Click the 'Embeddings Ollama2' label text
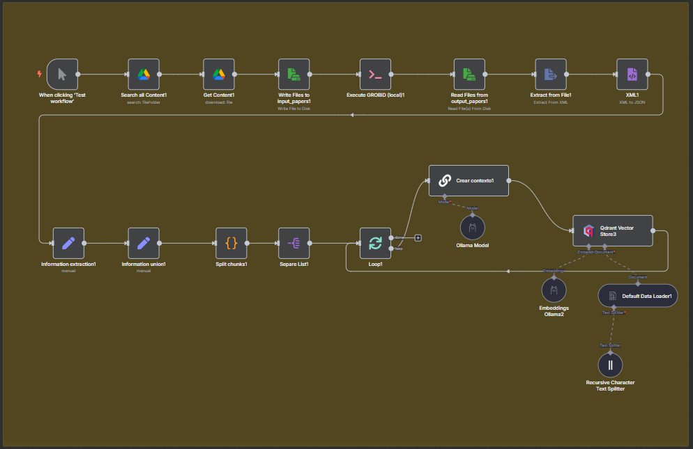This screenshot has height=449, width=693. [554, 311]
